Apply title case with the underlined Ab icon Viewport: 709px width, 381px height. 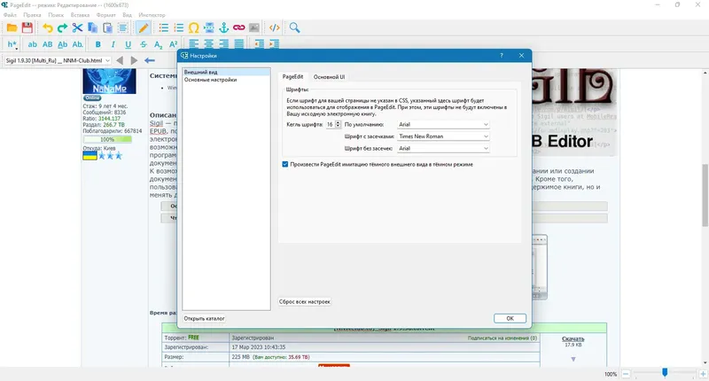(62, 44)
